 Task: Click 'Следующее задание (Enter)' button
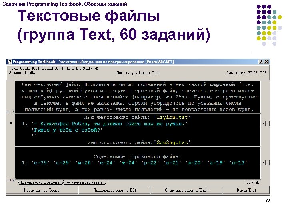click(x=187, y=190)
